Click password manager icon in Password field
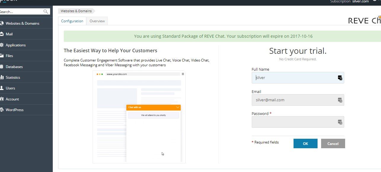 point(340,122)
